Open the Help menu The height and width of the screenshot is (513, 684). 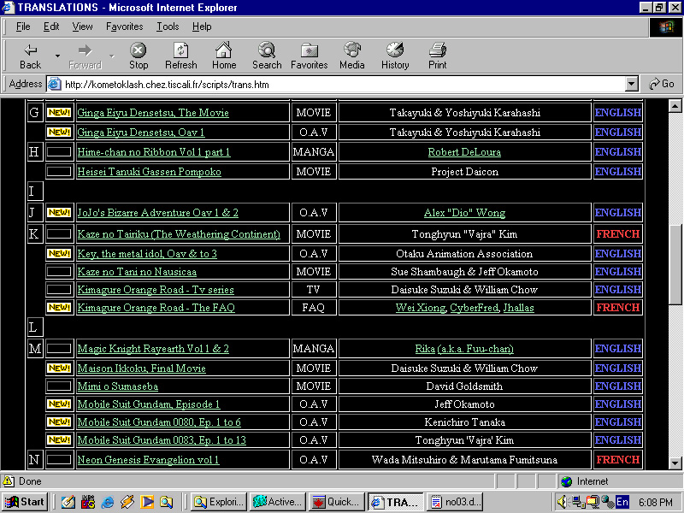[x=202, y=27]
